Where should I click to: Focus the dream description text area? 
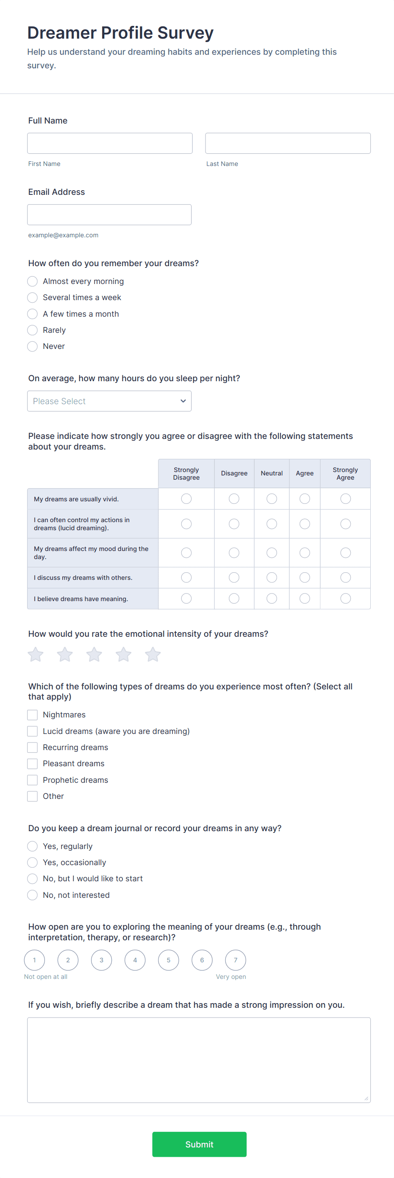(199, 1060)
